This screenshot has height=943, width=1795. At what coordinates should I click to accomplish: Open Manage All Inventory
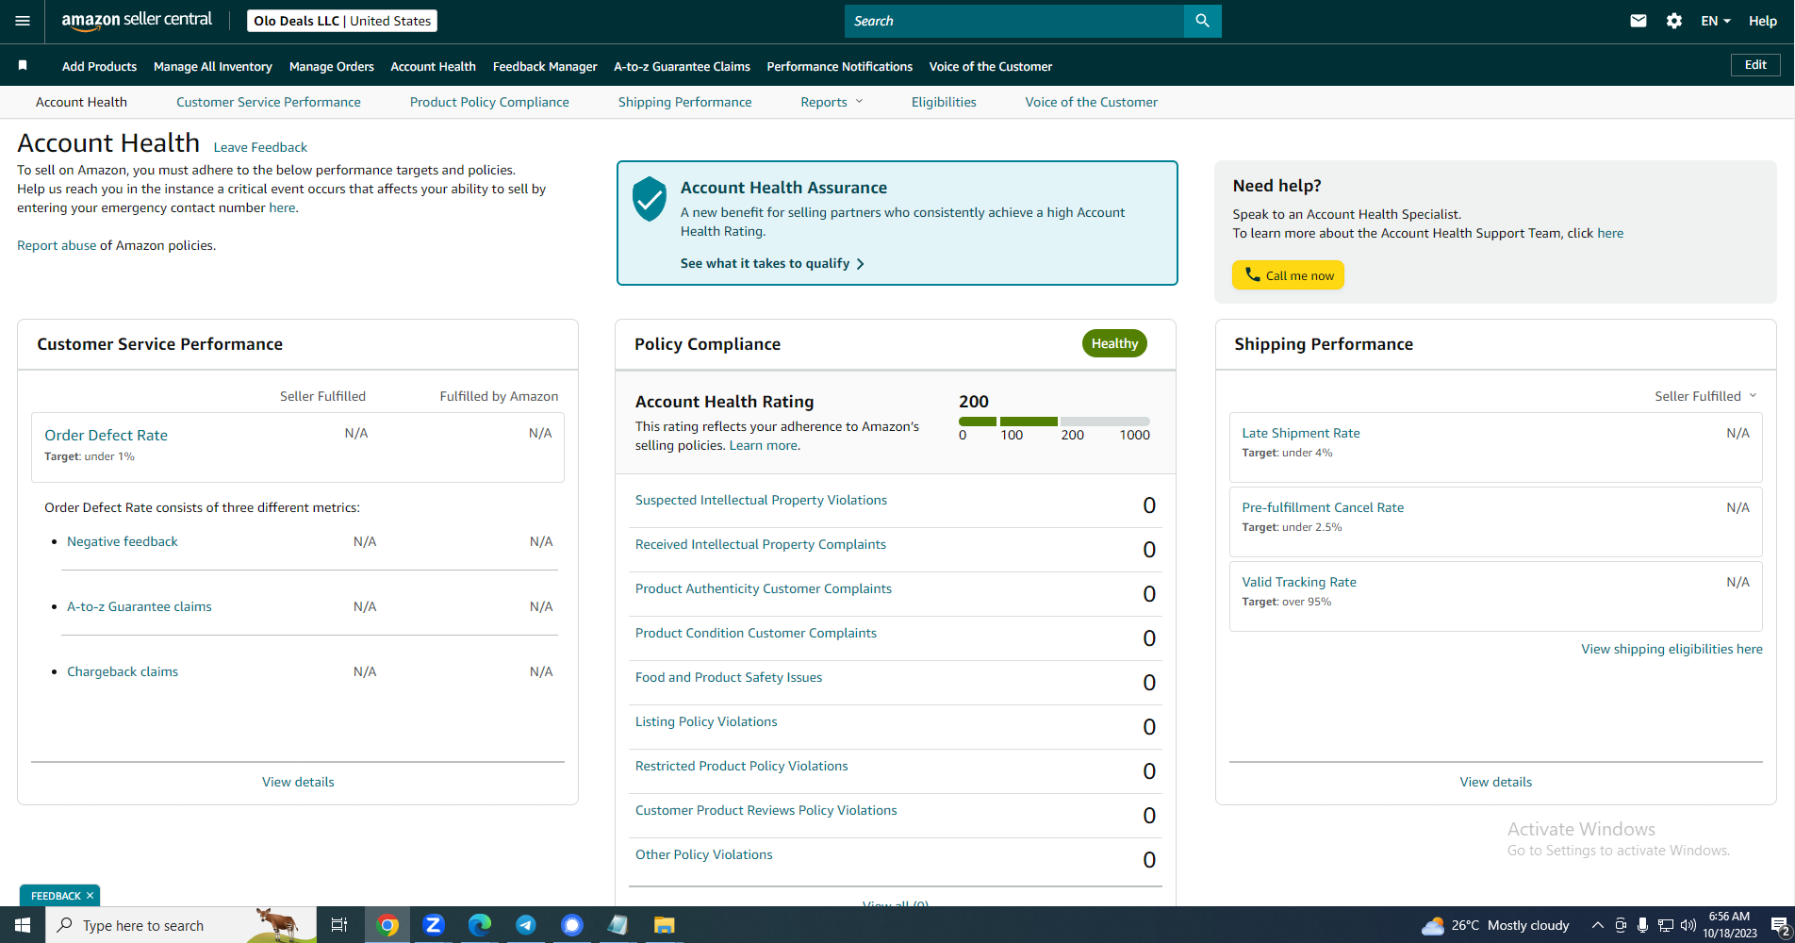[213, 66]
